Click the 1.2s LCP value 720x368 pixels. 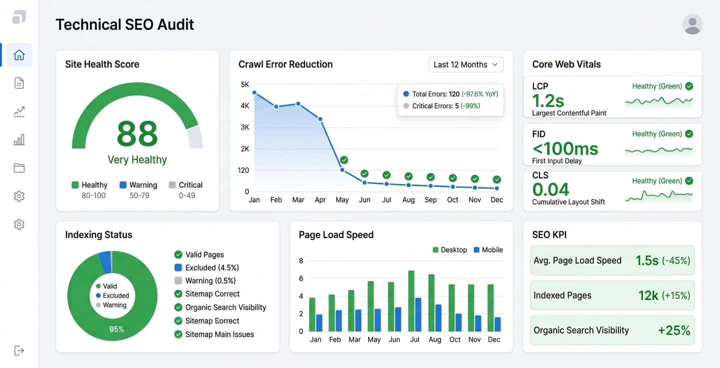(x=548, y=101)
